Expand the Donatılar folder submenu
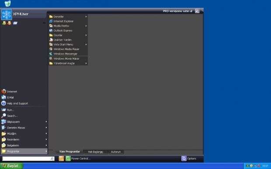The width and height of the screenshot is (271, 169). point(68,17)
